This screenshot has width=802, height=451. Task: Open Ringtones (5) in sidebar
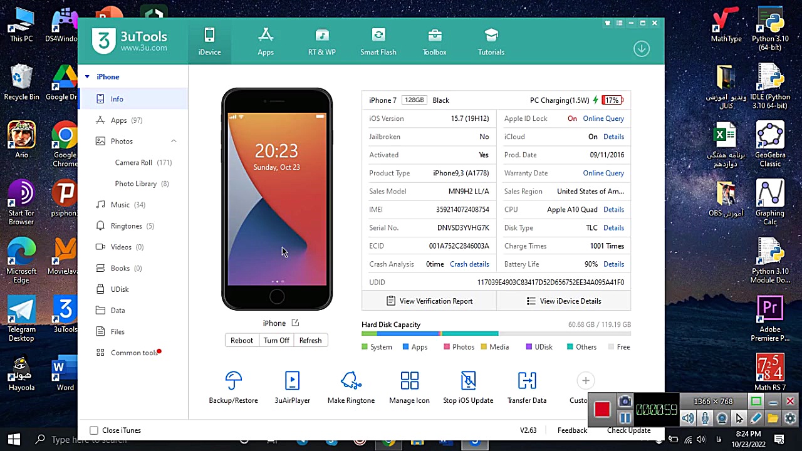[x=133, y=226]
